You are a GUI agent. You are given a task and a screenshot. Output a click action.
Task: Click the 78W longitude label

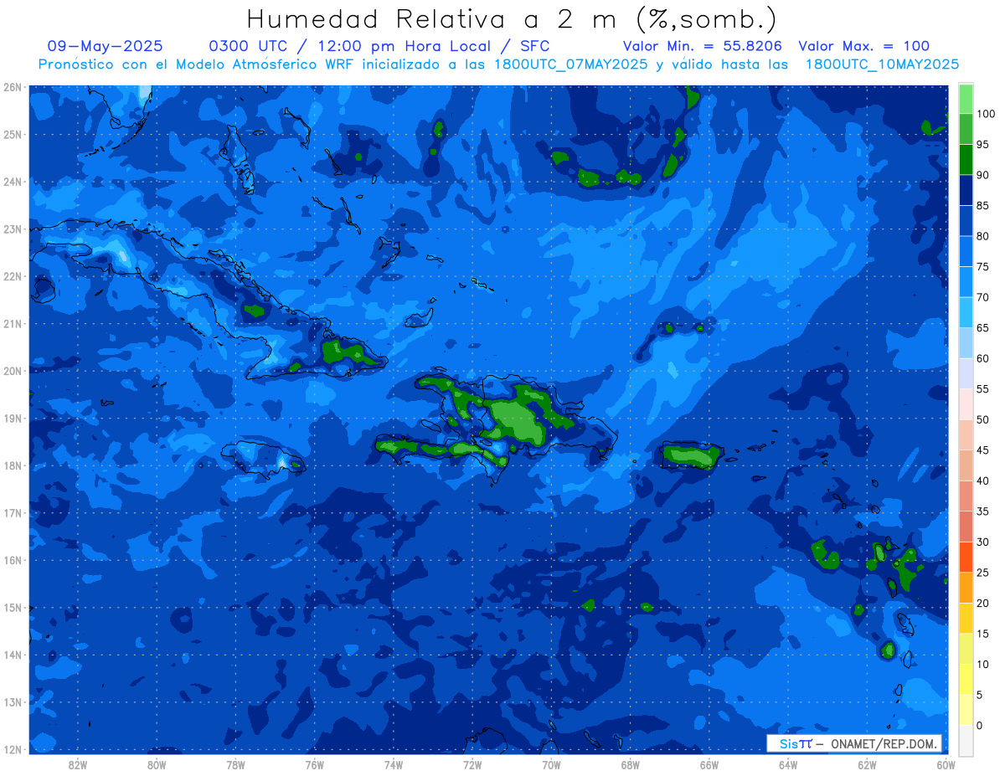(235, 764)
